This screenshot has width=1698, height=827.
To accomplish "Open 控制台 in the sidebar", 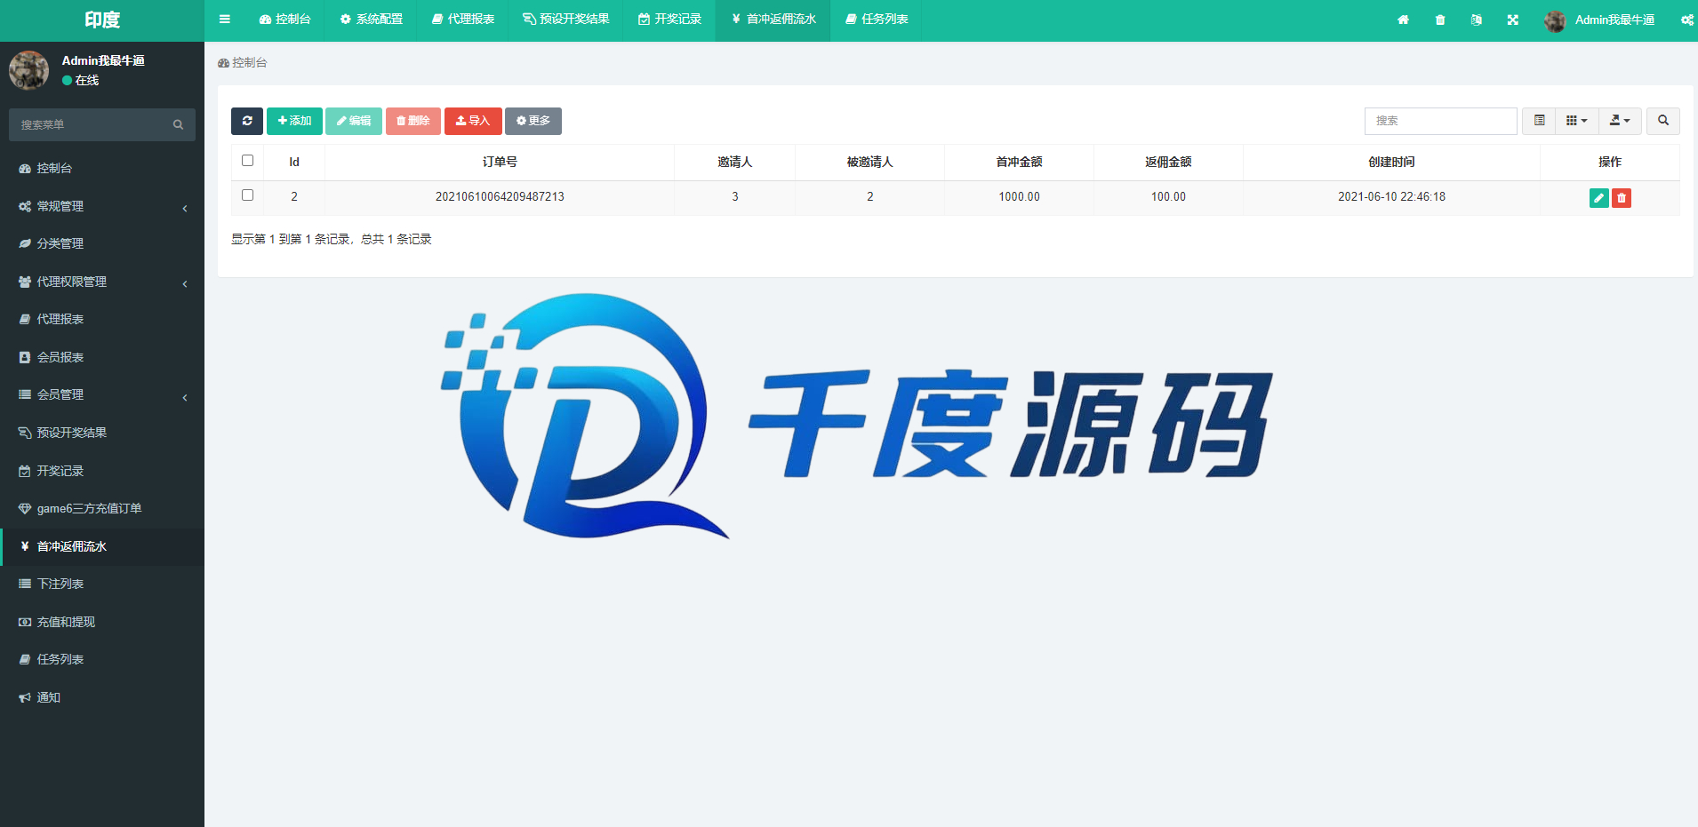I will click(102, 168).
